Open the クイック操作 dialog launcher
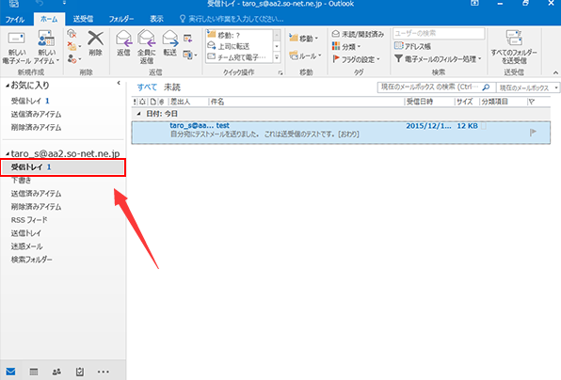This screenshot has height=380, width=561. [280, 73]
